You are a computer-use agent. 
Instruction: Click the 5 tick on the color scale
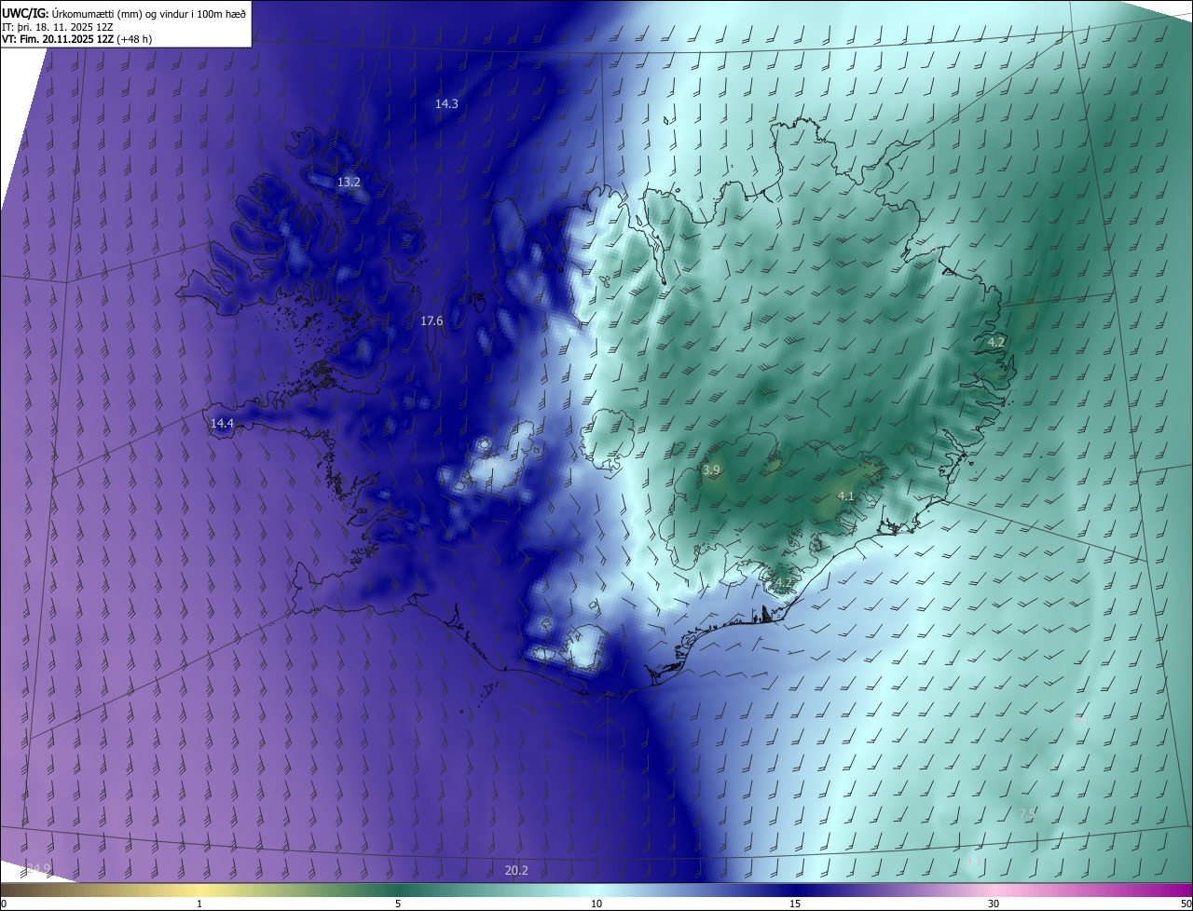point(398,904)
